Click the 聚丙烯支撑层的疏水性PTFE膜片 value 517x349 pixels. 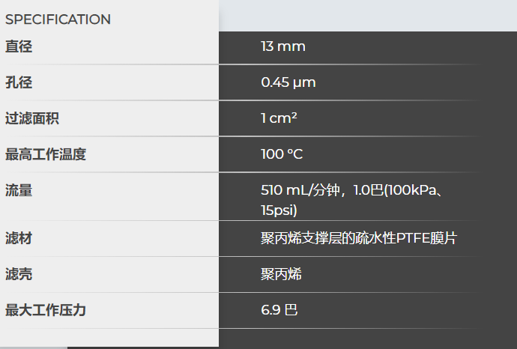tap(358, 238)
